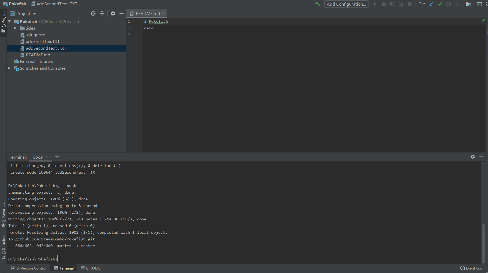Add a new terminal session with plus
Image resolution: width=488 pixels, height=273 pixels.
point(57,157)
